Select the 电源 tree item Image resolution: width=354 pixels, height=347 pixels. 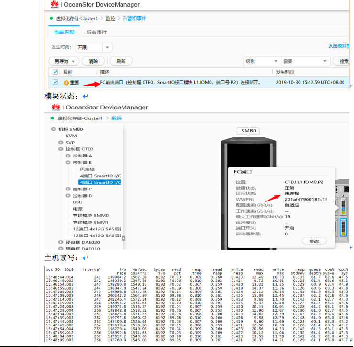click(77, 209)
